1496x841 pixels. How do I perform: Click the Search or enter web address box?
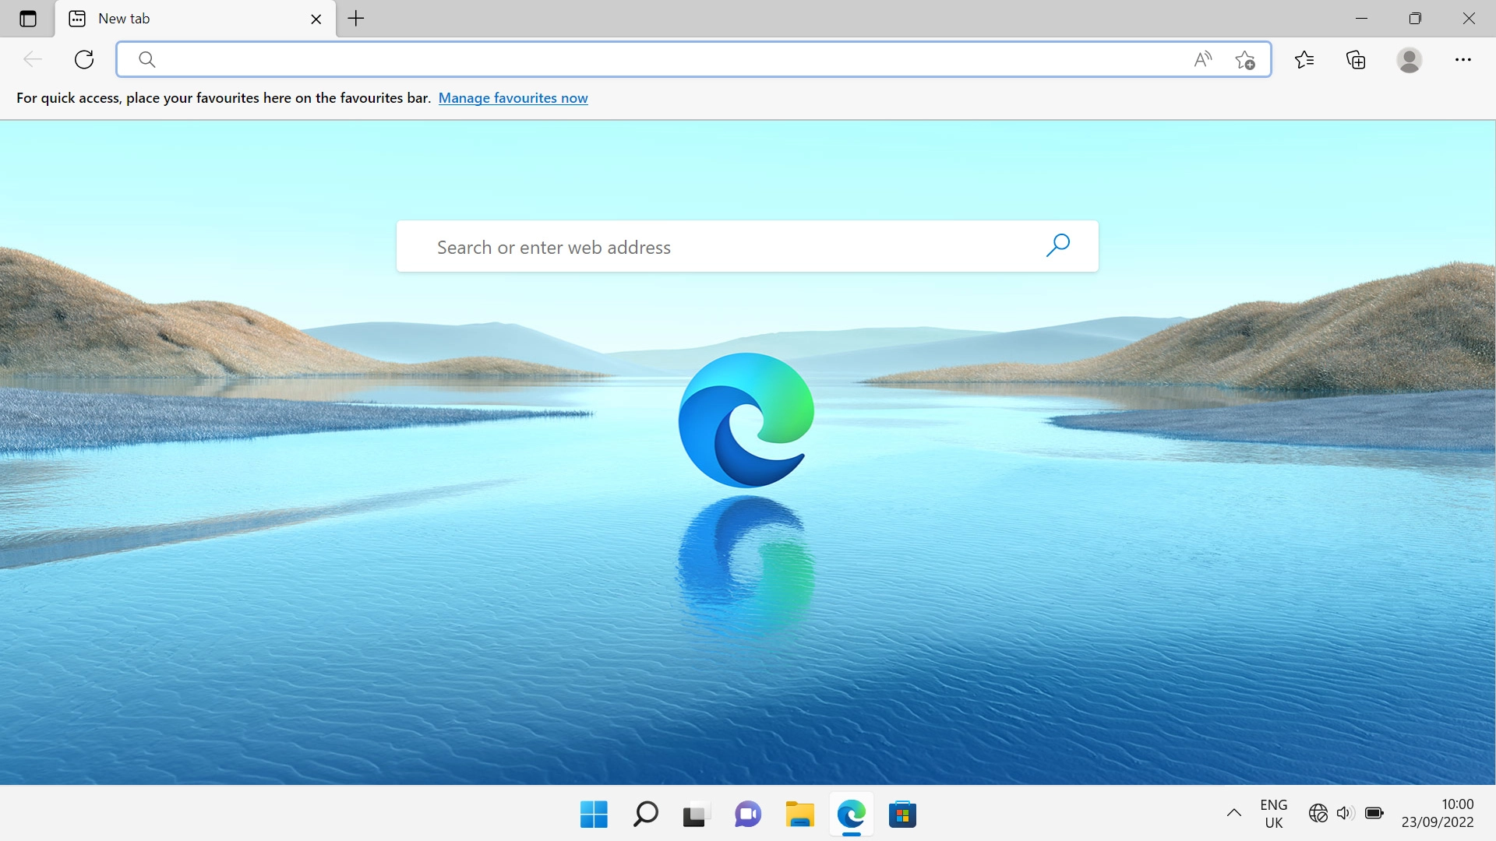pos(725,247)
